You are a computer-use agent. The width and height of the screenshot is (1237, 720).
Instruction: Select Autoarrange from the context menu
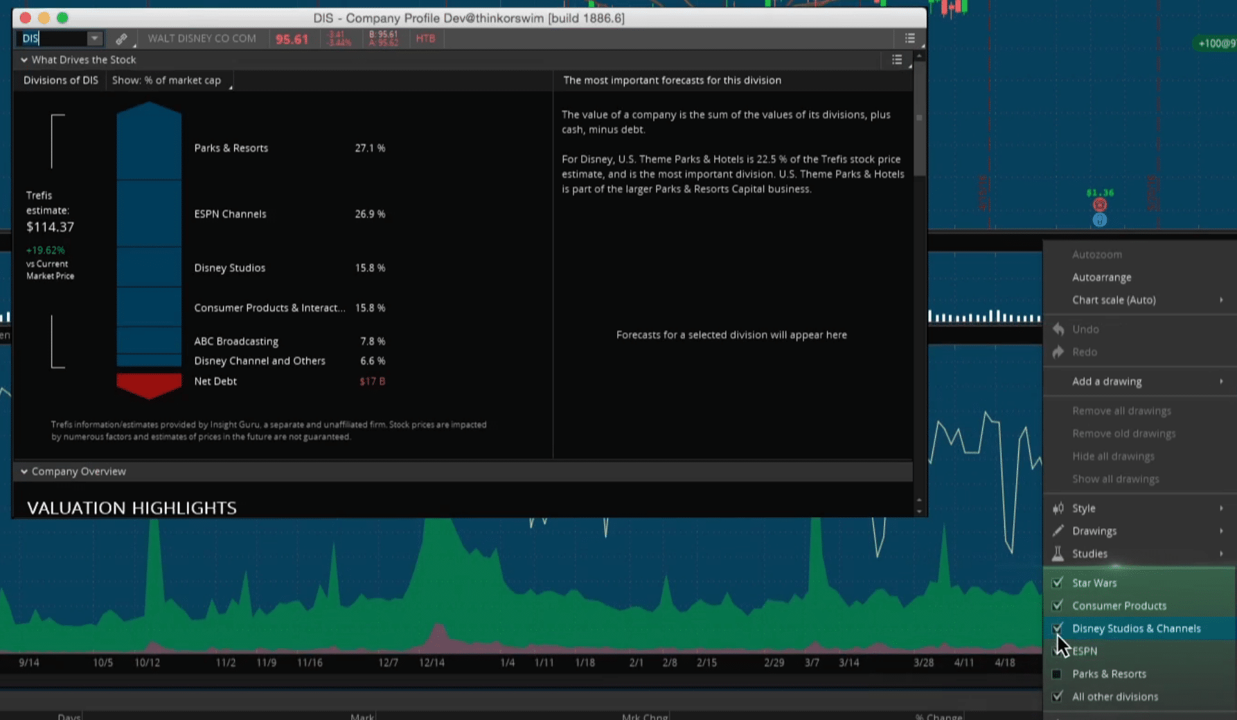[1101, 278]
